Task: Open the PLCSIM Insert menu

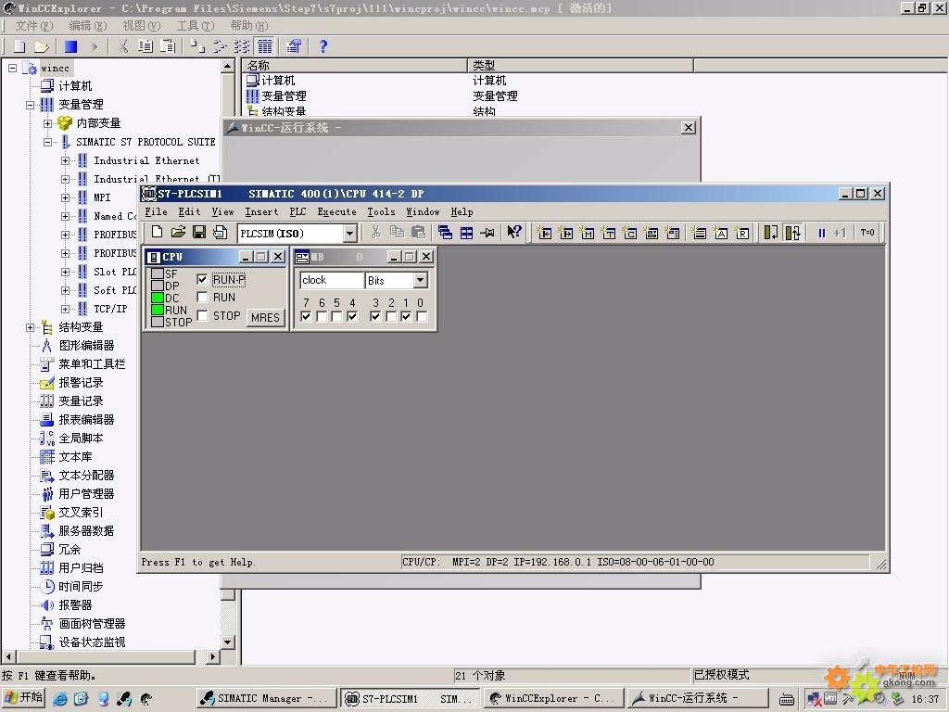Action: point(261,212)
